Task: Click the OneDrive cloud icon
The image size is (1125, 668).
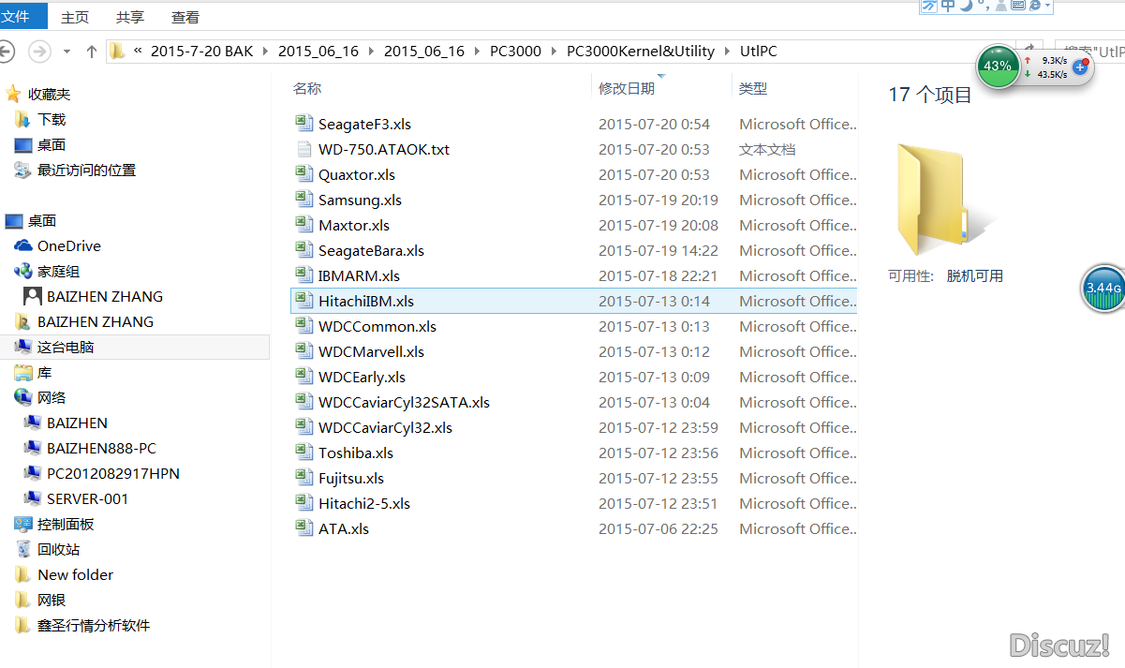Action: [x=22, y=245]
